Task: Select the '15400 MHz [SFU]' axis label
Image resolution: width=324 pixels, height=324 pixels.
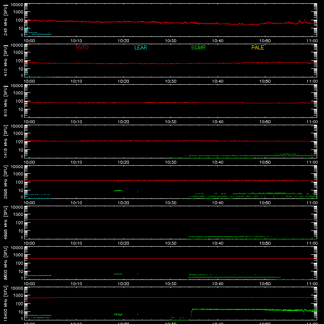Action: 6,303
